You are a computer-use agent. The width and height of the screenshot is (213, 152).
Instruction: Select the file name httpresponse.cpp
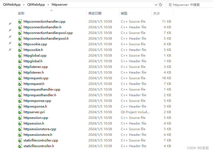(x=37, y=101)
